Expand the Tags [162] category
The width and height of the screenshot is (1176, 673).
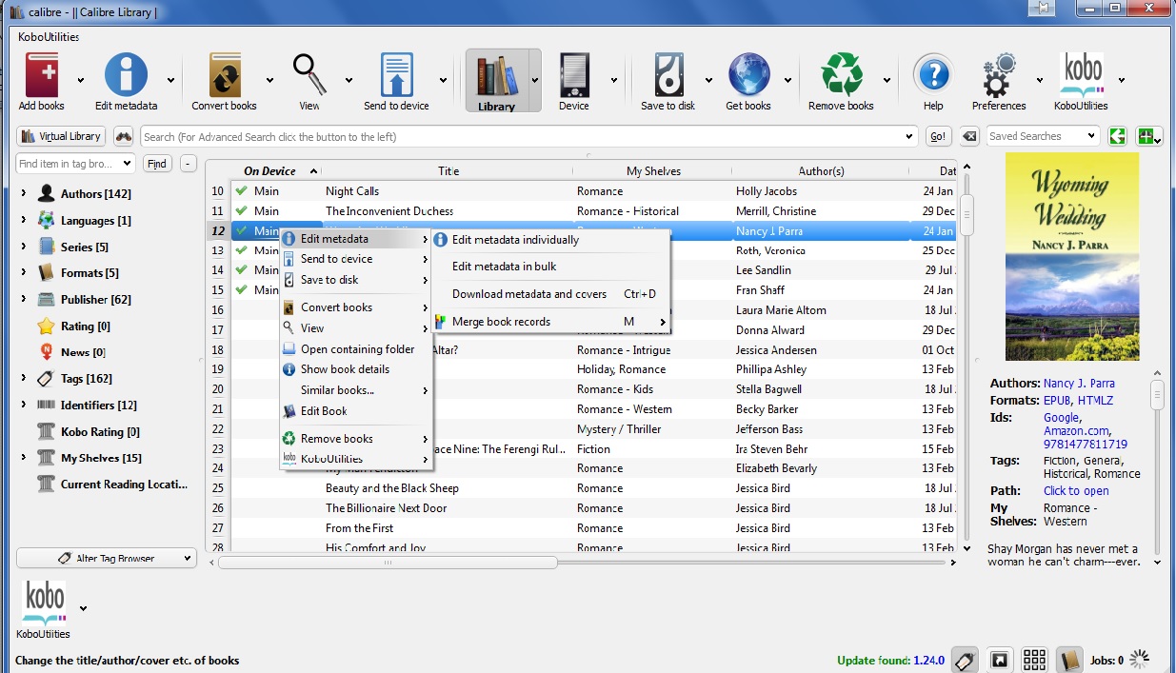(24, 379)
